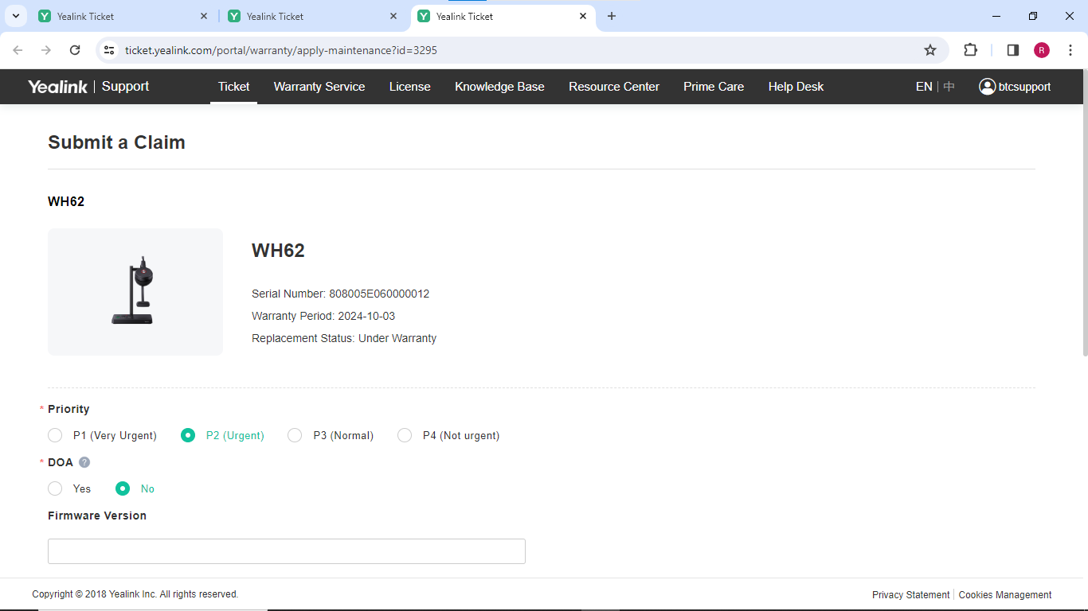1088x611 pixels.
Task: Select P1 (Very Urgent) priority
Action: (x=55, y=435)
